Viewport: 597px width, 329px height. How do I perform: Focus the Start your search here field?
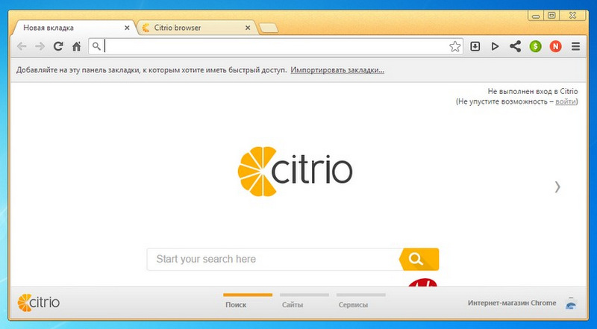273,260
